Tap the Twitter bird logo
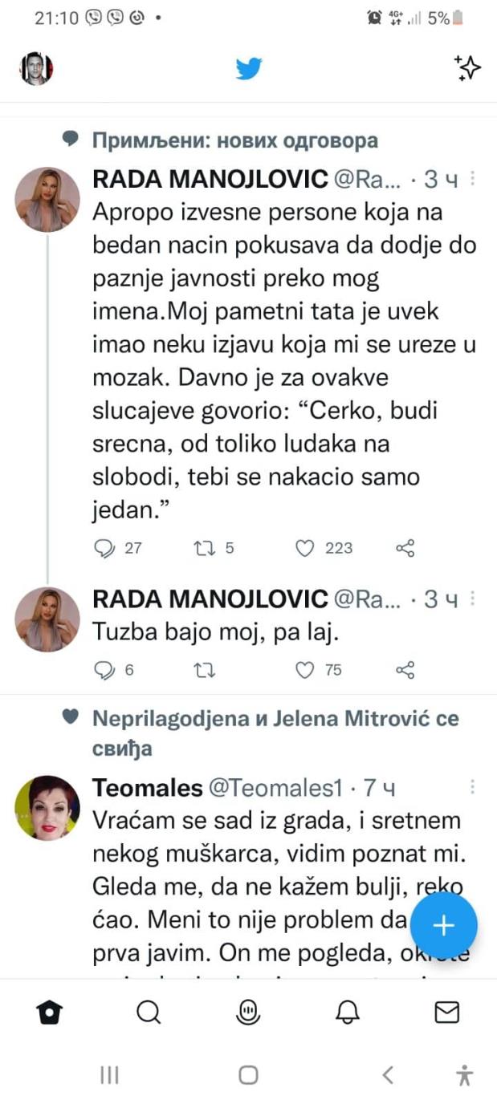Screen dimensions: 497x1104 click(249, 69)
